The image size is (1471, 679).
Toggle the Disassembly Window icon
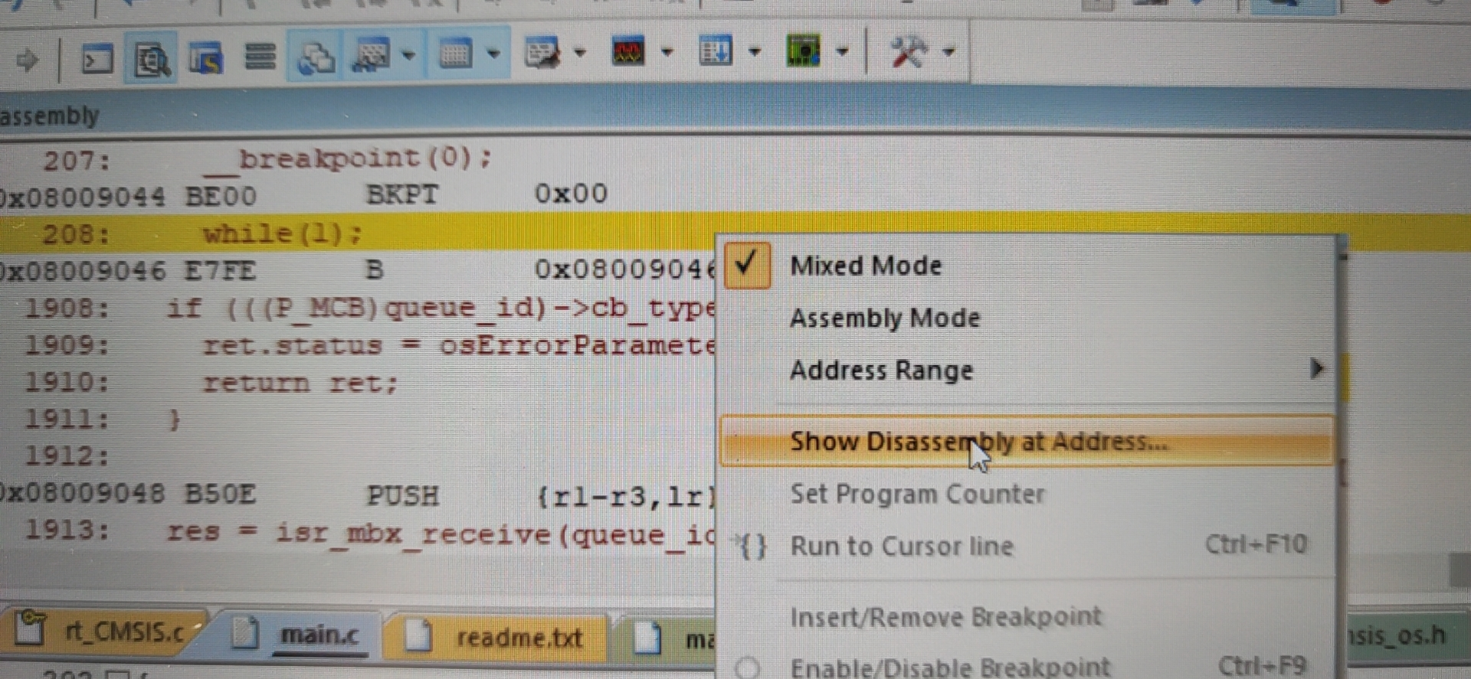[x=151, y=58]
